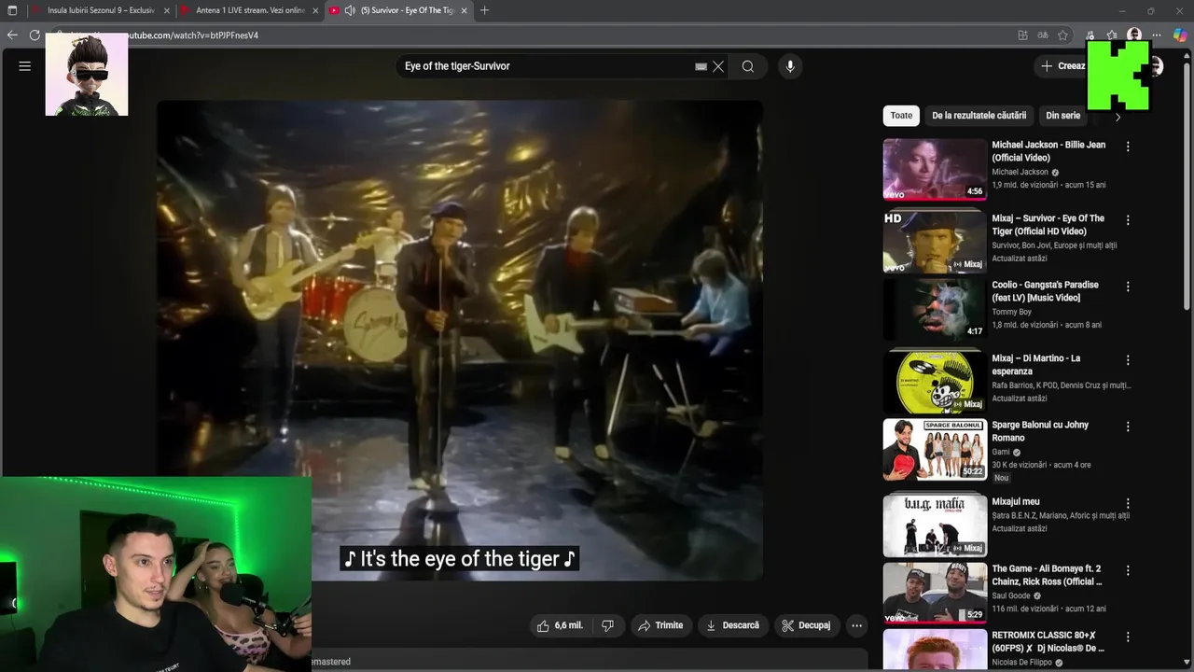
Task: Open Michael Jackson - Billie Jean thumbnail
Action: pyautogui.click(x=935, y=169)
